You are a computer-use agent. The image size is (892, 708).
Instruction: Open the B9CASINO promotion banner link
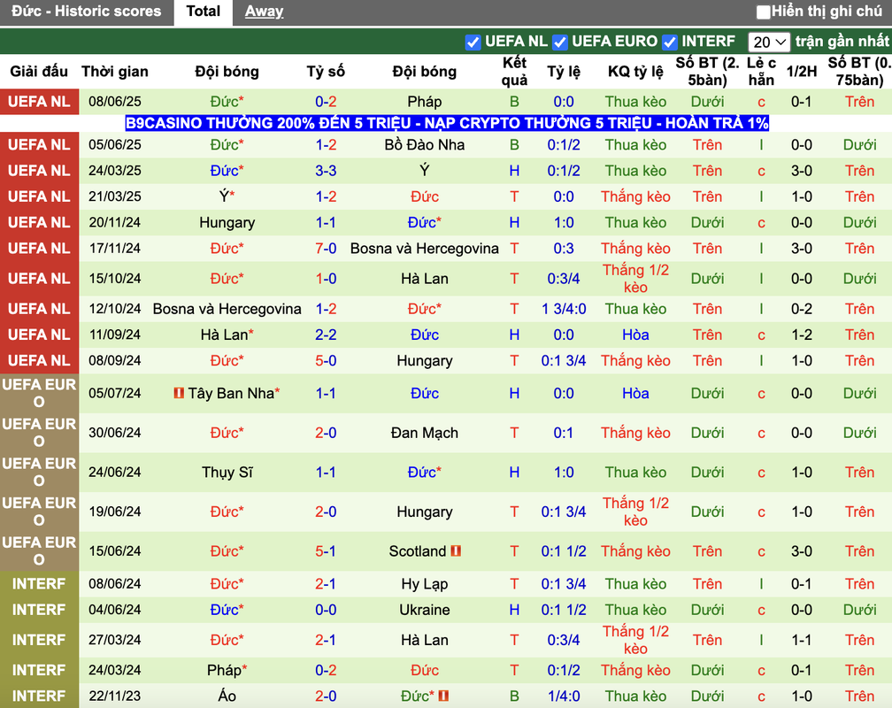pos(447,123)
